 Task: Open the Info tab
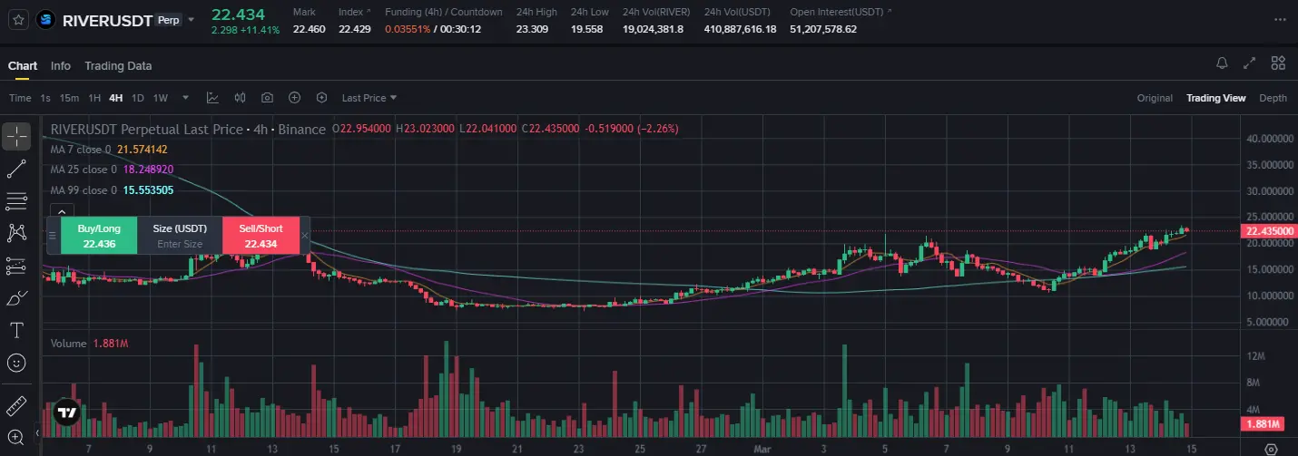[61, 66]
